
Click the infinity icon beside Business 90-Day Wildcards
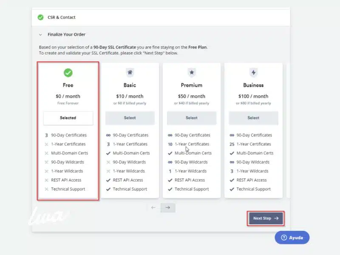[232, 162]
